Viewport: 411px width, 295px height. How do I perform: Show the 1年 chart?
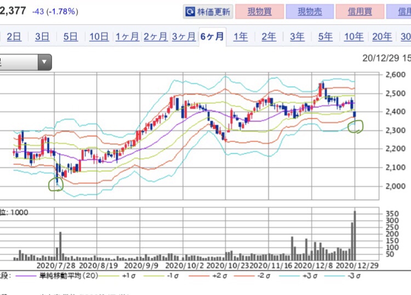pos(241,37)
